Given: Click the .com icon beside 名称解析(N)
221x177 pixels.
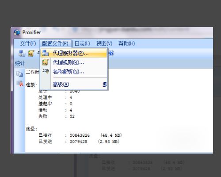Looking at the screenshot, I should [x=45, y=71].
